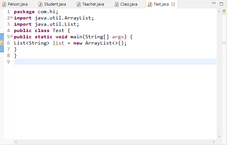Open the Student.java editor tab
The height and width of the screenshot is (145, 227).
pos(53,4)
